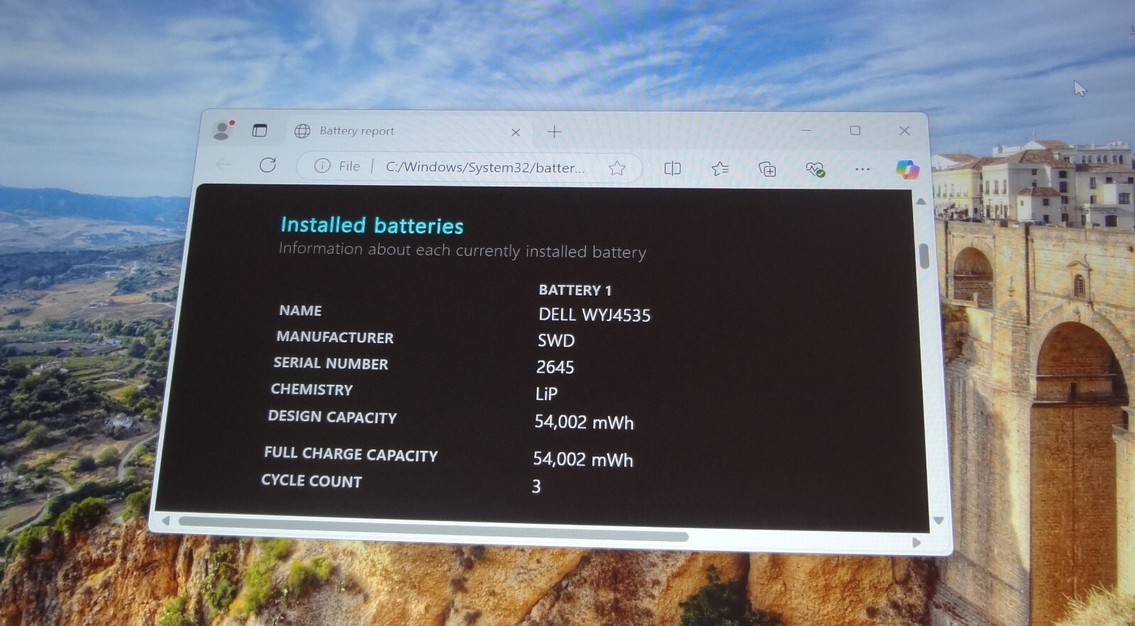Open the split screen icon
The height and width of the screenshot is (626, 1135).
click(672, 168)
